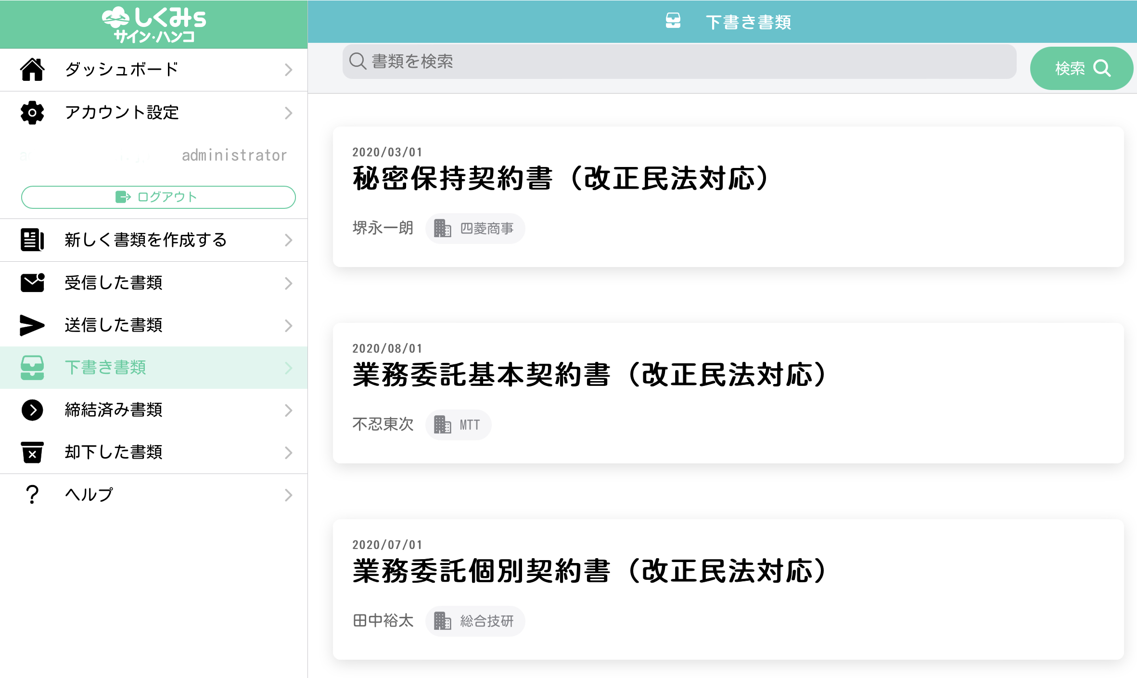Click the received documents envelope icon
The width and height of the screenshot is (1137, 678).
click(32, 282)
